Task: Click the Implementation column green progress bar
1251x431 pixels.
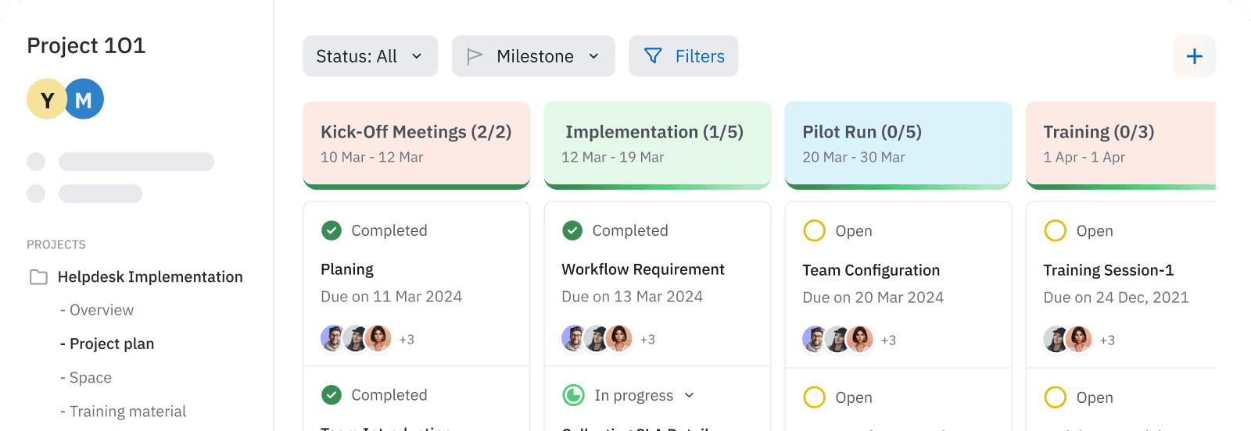Action: (x=657, y=187)
